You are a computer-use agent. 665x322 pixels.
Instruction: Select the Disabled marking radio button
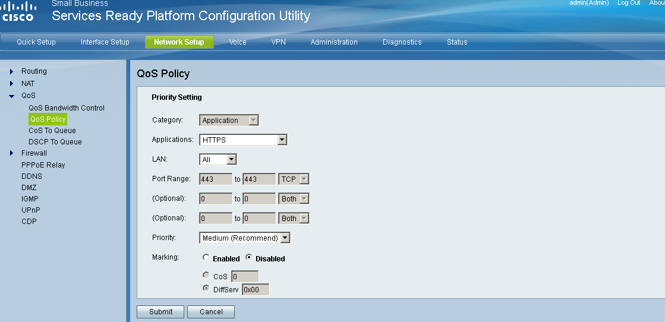click(249, 258)
